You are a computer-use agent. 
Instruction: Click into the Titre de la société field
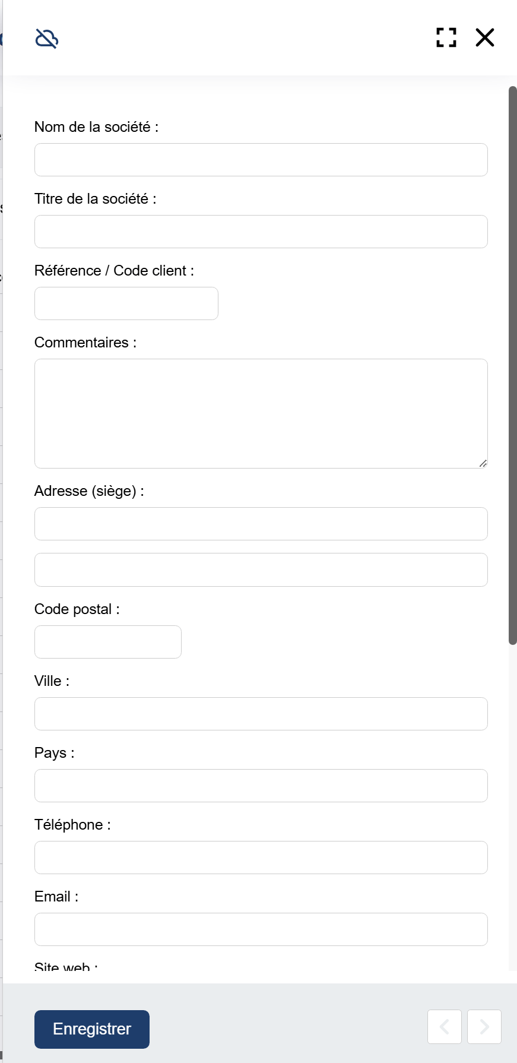(261, 232)
